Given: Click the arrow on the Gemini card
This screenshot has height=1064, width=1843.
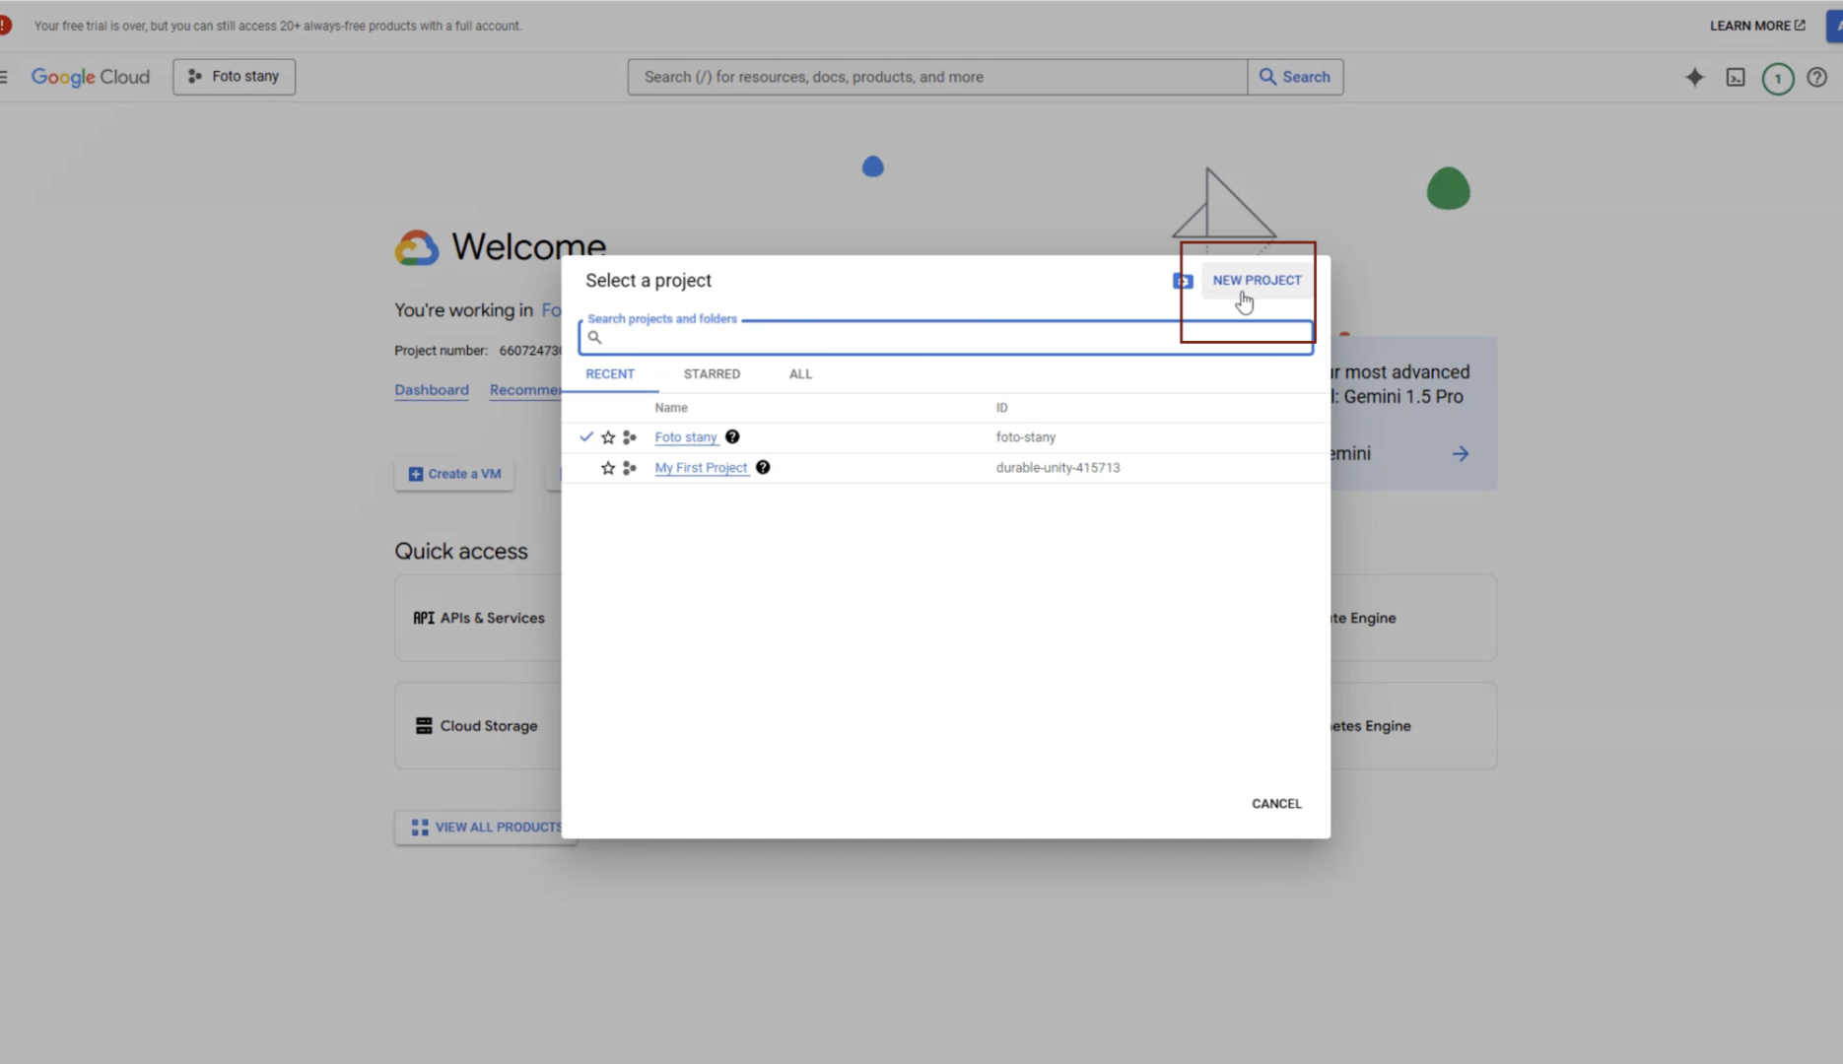Looking at the screenshot, I should tap(1461, 454).
